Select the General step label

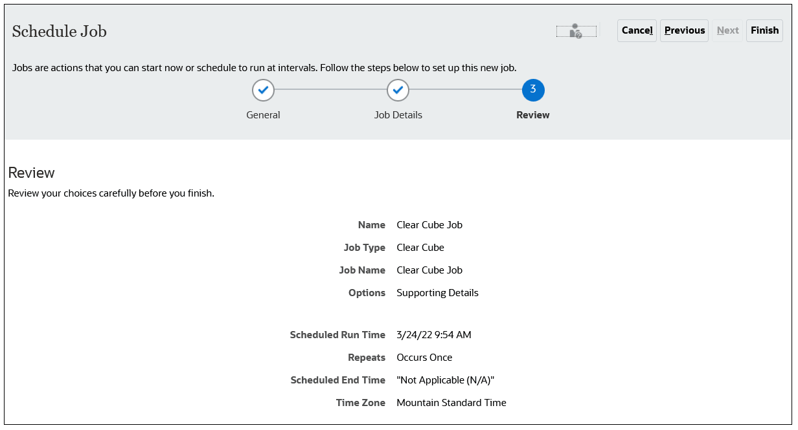(x=263, y=114)
